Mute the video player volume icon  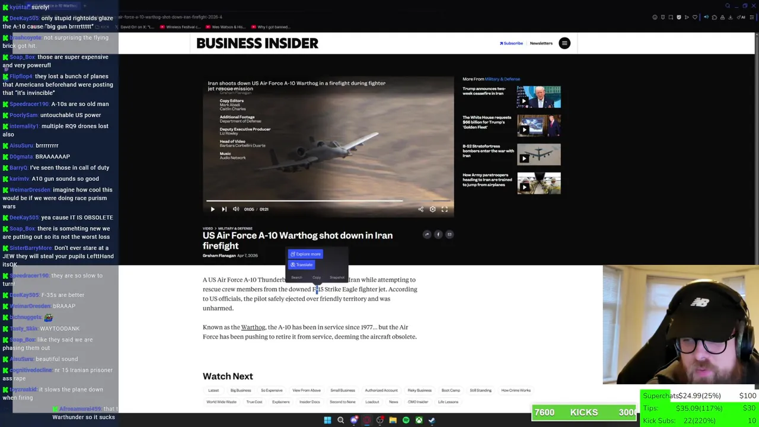click(x=236, y=209)
